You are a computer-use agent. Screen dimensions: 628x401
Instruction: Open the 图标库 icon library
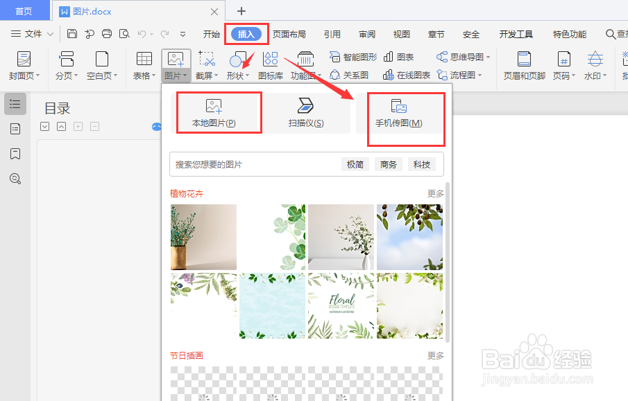click(x=270, y=64)
